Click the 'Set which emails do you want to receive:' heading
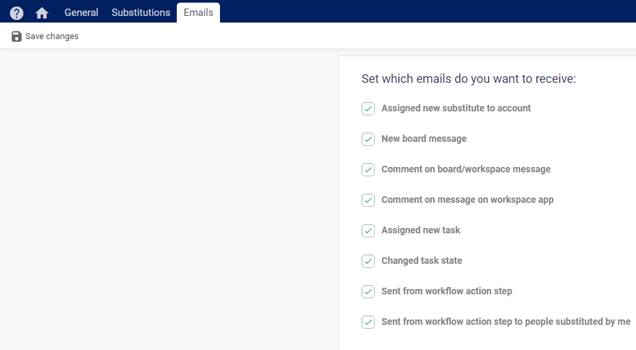The height and width of the screenshot is (350, 636). click(x=469, y=78)
